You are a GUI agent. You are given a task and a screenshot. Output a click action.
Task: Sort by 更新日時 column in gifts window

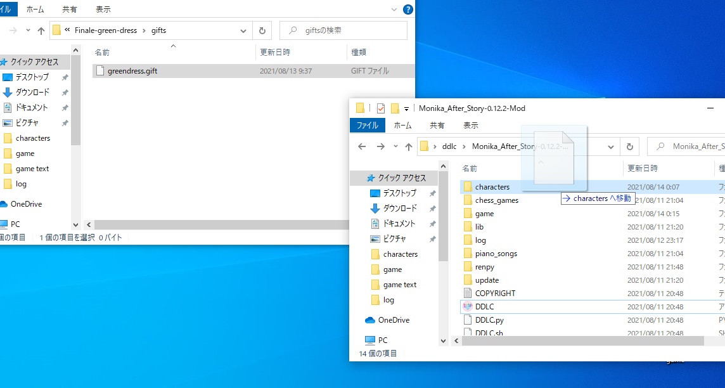pyautogui.click(x=275, y=52)
